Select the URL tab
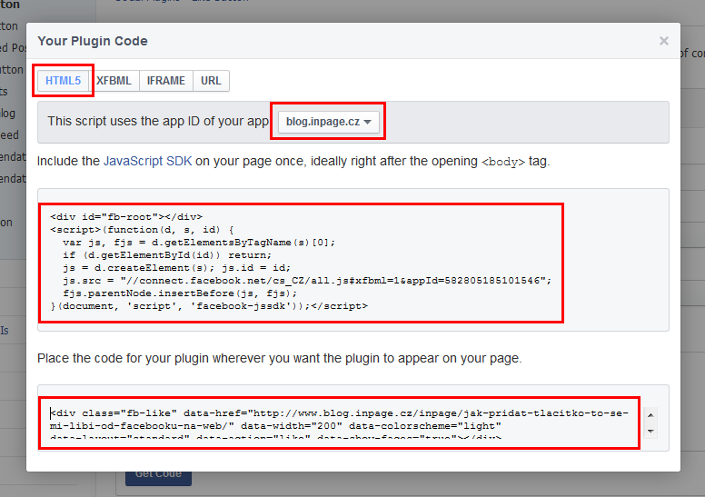Screen dimensions: 705x497 coord(211,81)
